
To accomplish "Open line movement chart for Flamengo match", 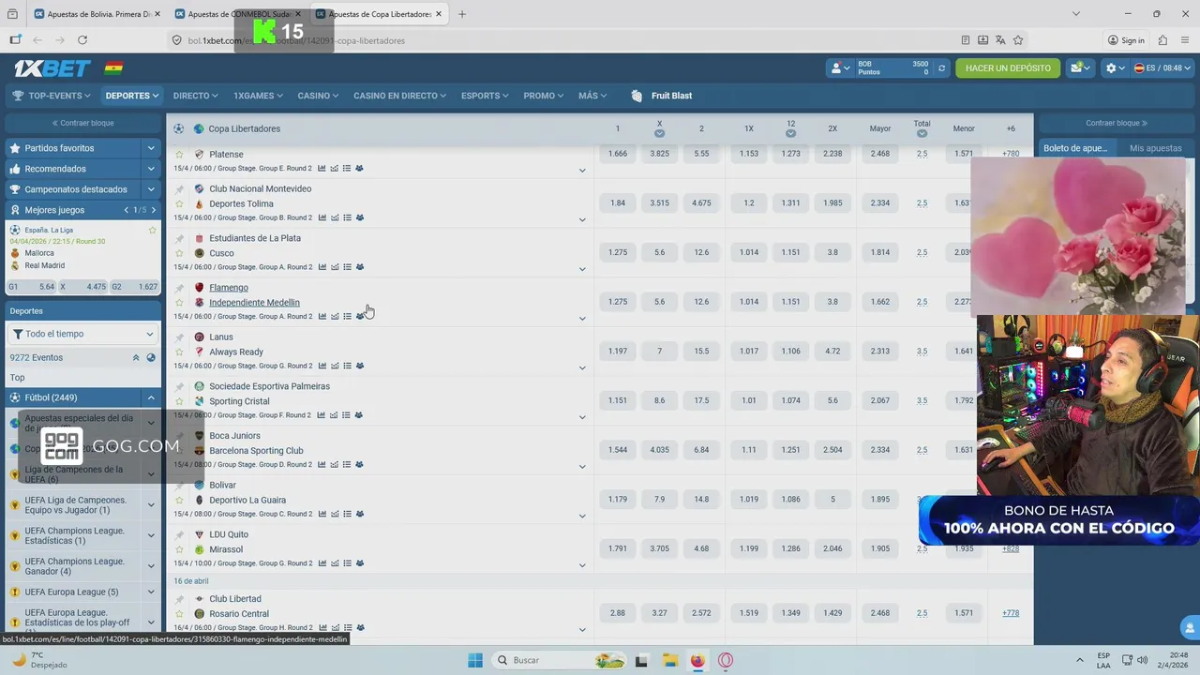I will (x=334, y=317).
